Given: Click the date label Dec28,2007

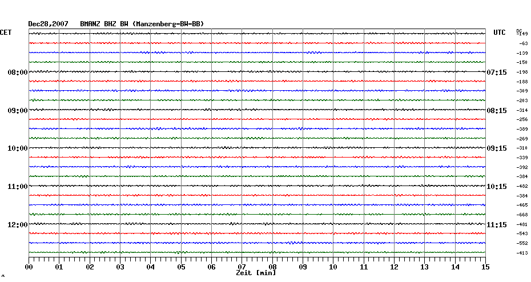Looking at the screenshot, I should pos(48,24).
